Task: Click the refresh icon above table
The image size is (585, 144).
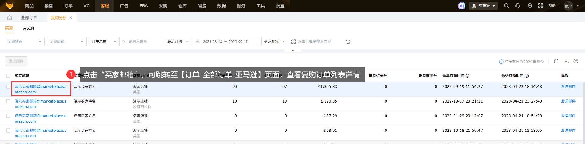Action: coord(556,61)
